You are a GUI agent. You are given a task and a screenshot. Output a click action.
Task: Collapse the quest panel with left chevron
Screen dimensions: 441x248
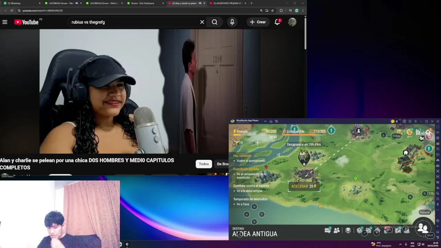pyautogui.click(x=279, y=155)
